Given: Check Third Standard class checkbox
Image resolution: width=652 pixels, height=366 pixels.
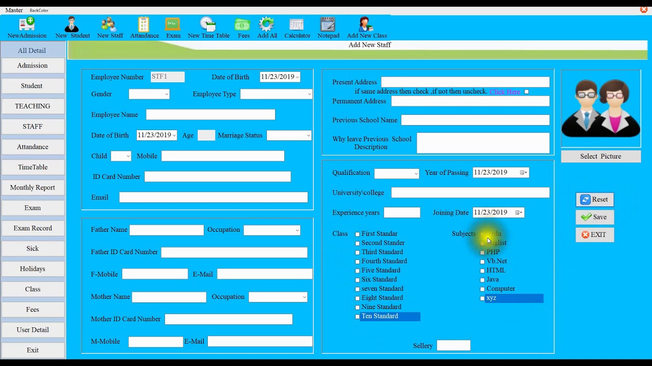Looking at the screenshot, I should 357,253.
